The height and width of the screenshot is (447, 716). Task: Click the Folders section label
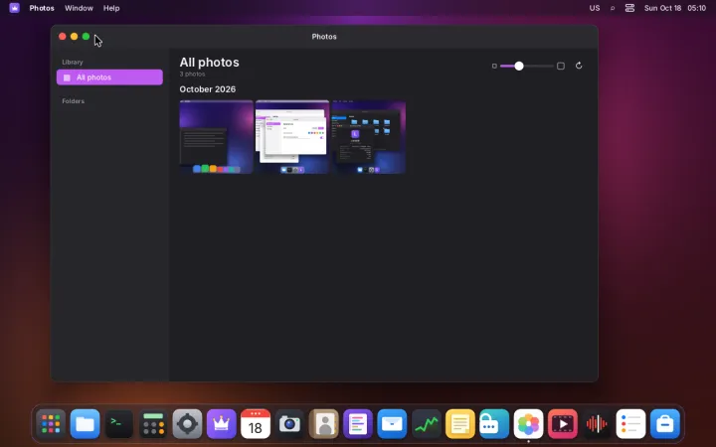click(x=73, y=101)
